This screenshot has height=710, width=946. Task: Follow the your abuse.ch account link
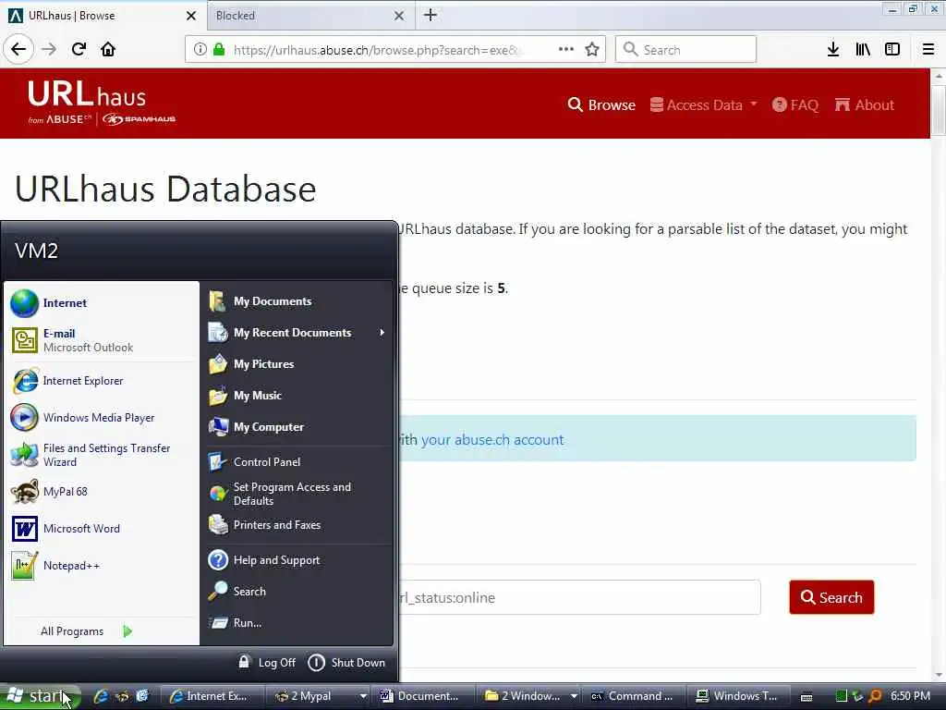click(x=492, y=439)
